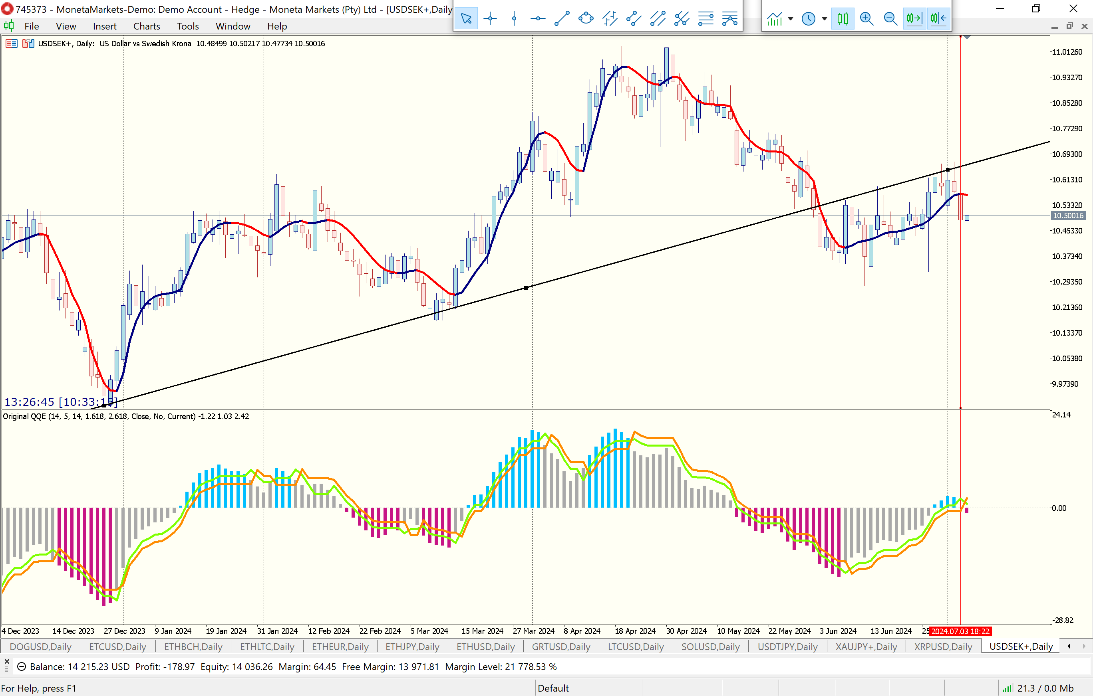The width and height of the screenshot is (1093, 696).
Task: Click the Zoom In magnifier
Action: click(x=866, y=19)
